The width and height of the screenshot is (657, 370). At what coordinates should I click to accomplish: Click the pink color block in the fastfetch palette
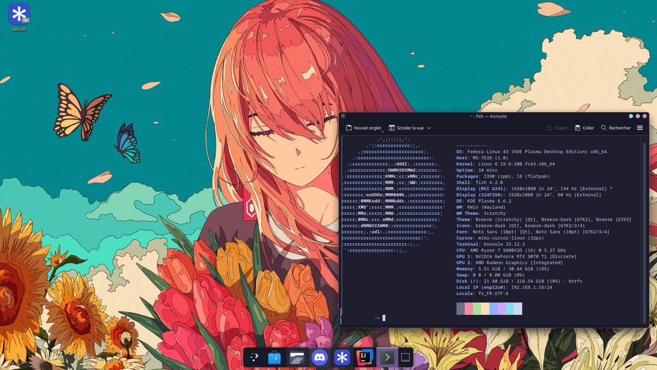click(469, 309)
